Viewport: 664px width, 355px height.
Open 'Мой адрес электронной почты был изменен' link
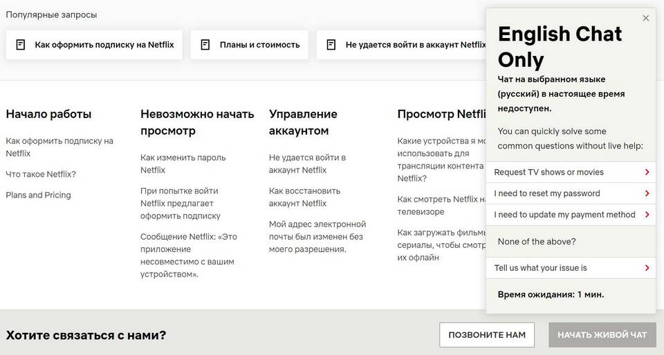317,237
